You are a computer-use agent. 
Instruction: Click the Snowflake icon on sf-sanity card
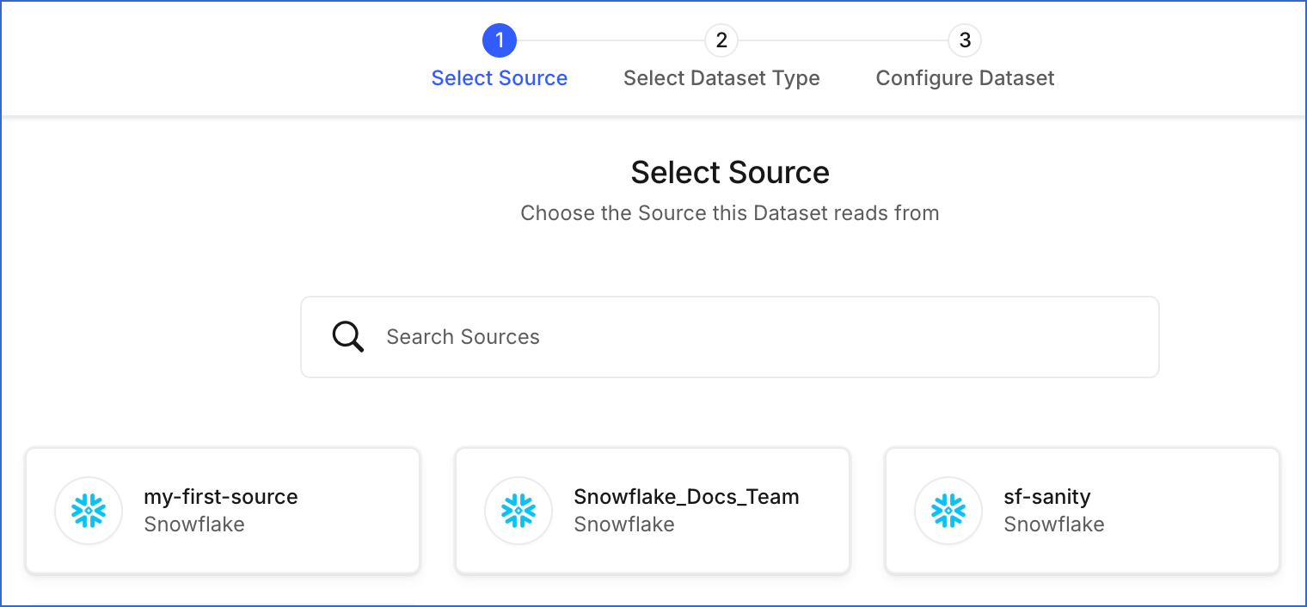pyautogui.click(x=948, y=511)
